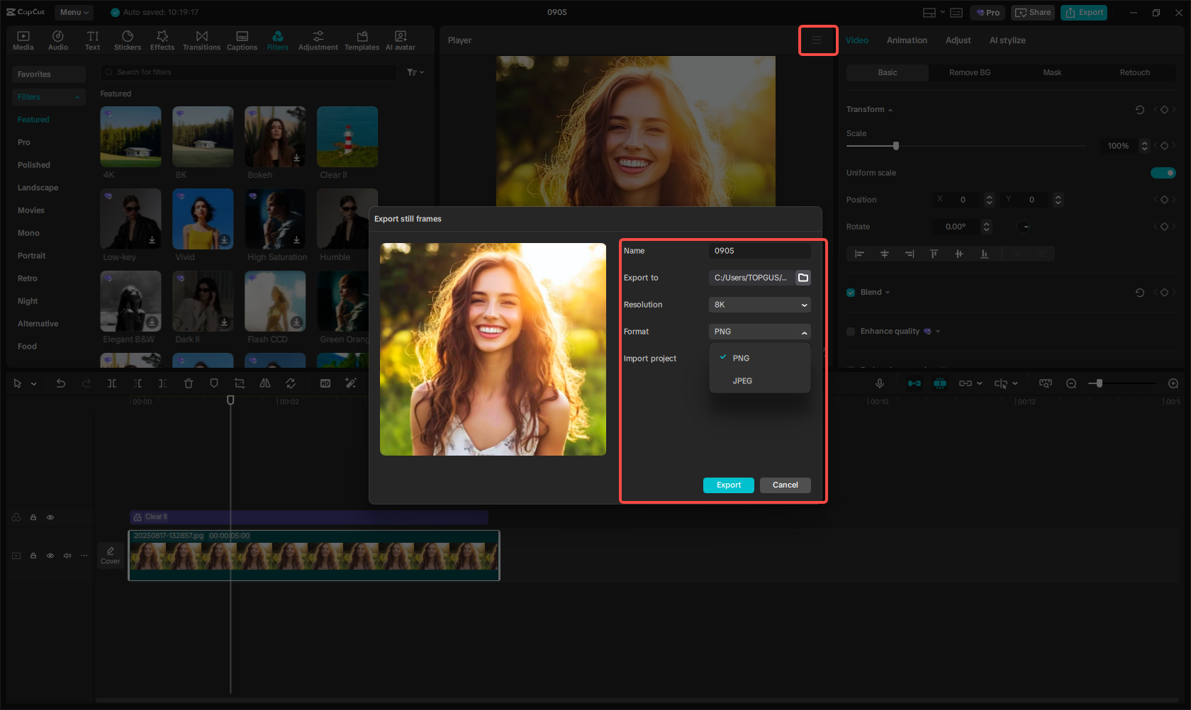This screenshot has width=1191, height=710.
Task: Collapse the Filters category in the sidebar
Action: pos(77,96)
